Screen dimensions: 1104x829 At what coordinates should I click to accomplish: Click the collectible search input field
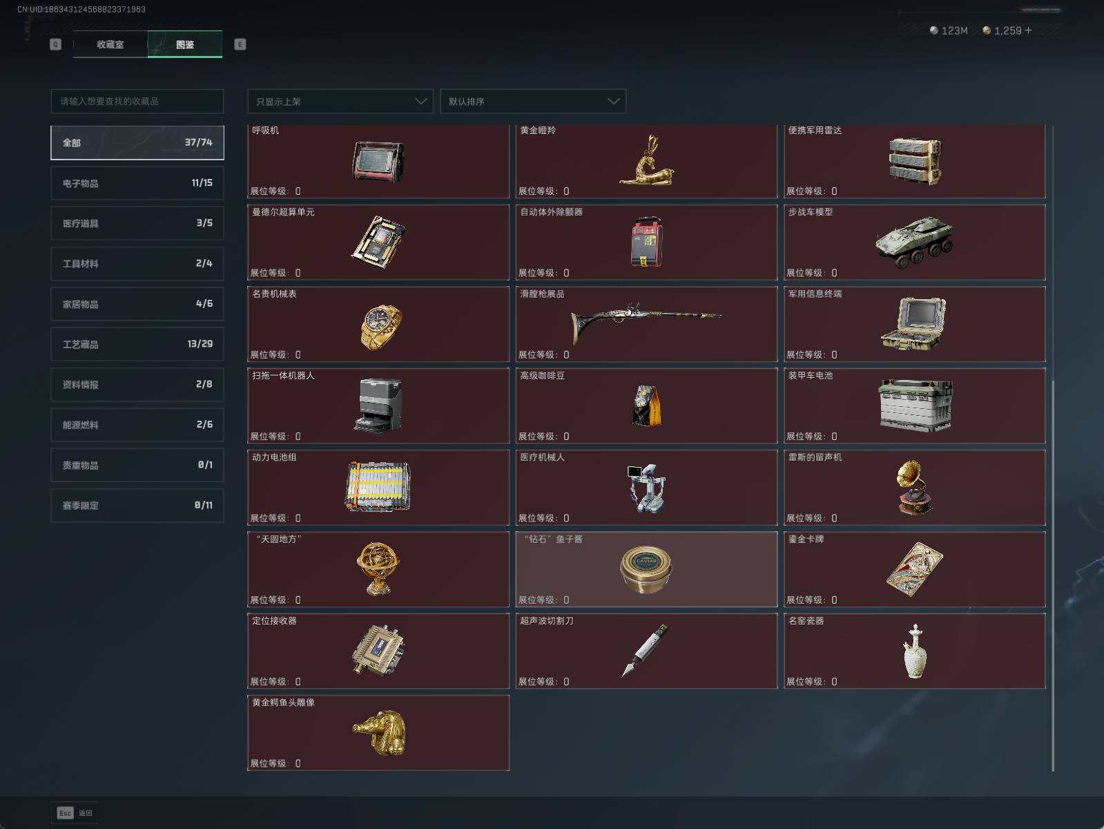137,102
